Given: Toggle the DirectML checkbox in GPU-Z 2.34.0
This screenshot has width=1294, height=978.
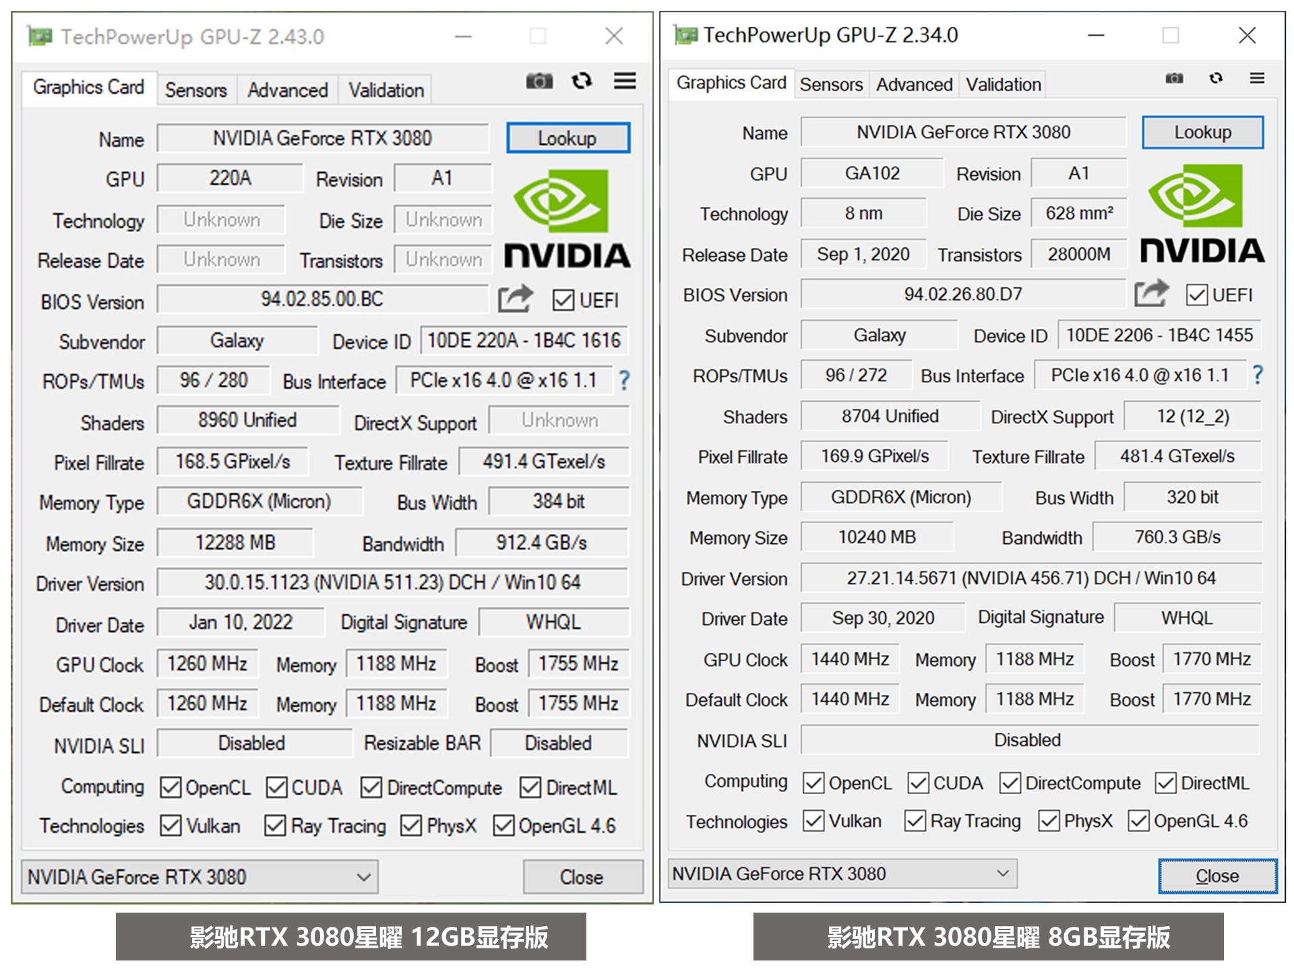Looking at the screenshot, I should point(1166,783).
